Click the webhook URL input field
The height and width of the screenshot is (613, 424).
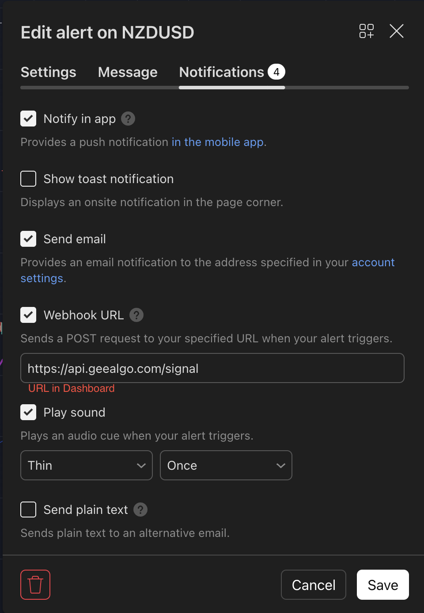click(212, 368)
